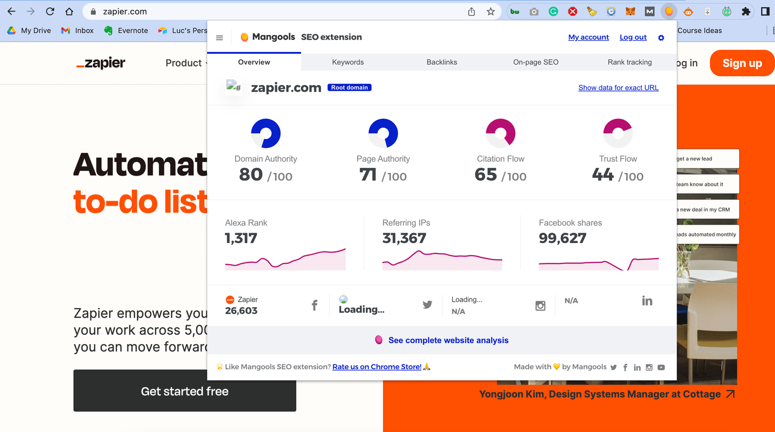Open Mangools Facebook from footer icon
Image resolution: width=775 pixels, height=432 pixels.
[x=626, y=367]
